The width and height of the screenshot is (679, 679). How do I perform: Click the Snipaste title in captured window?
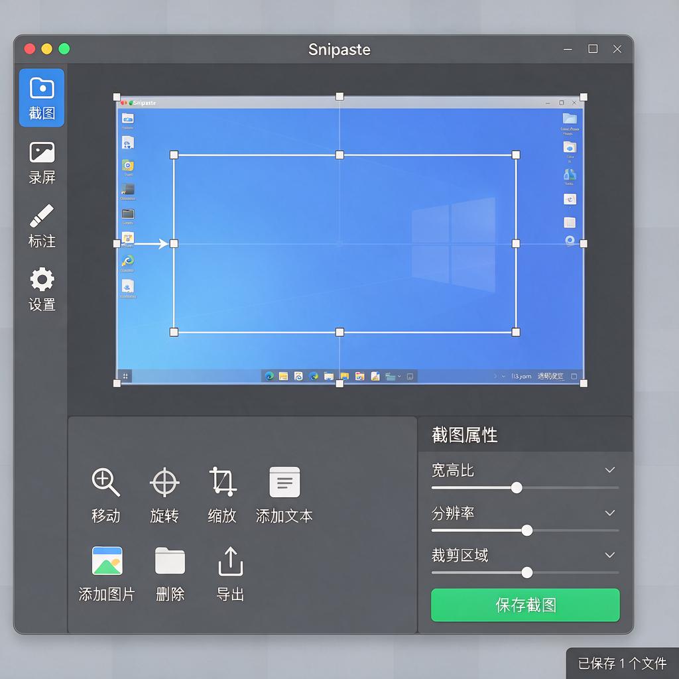tap(144, 103)
